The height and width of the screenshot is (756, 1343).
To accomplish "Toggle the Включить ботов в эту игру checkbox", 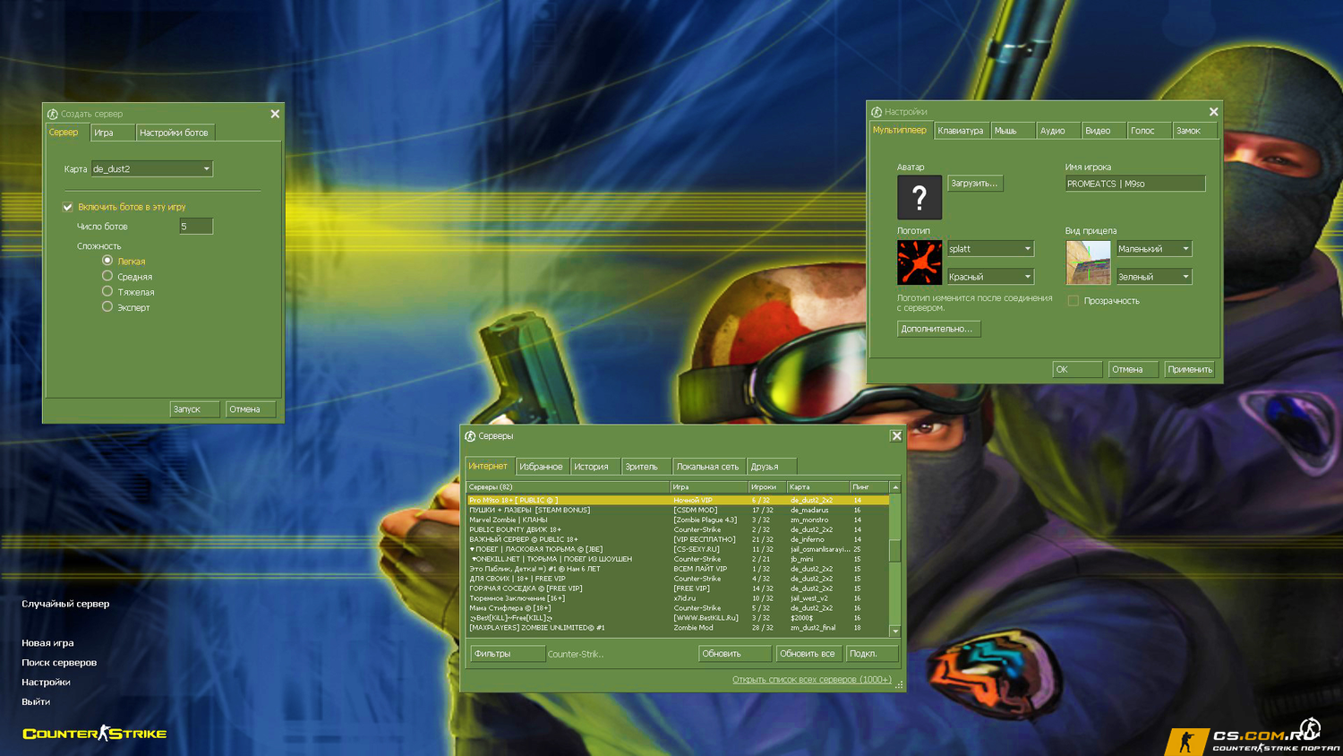I will click(68, 207).
